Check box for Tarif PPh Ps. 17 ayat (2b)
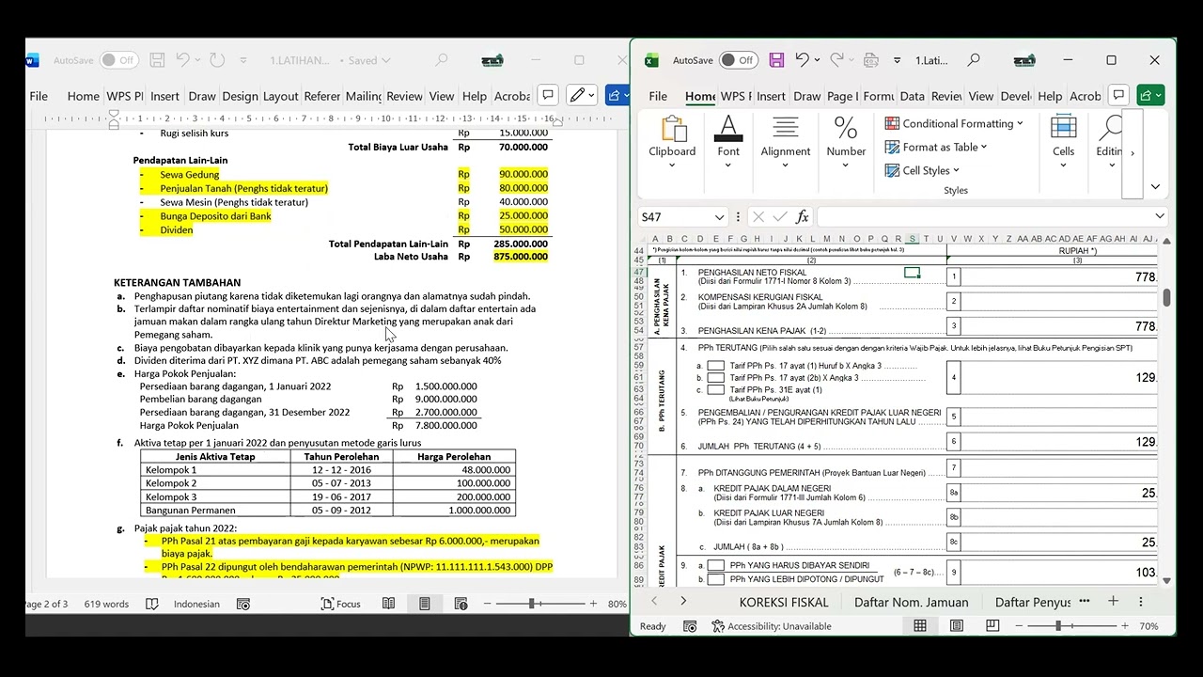 pyautogui.click(x=716, y=378)
